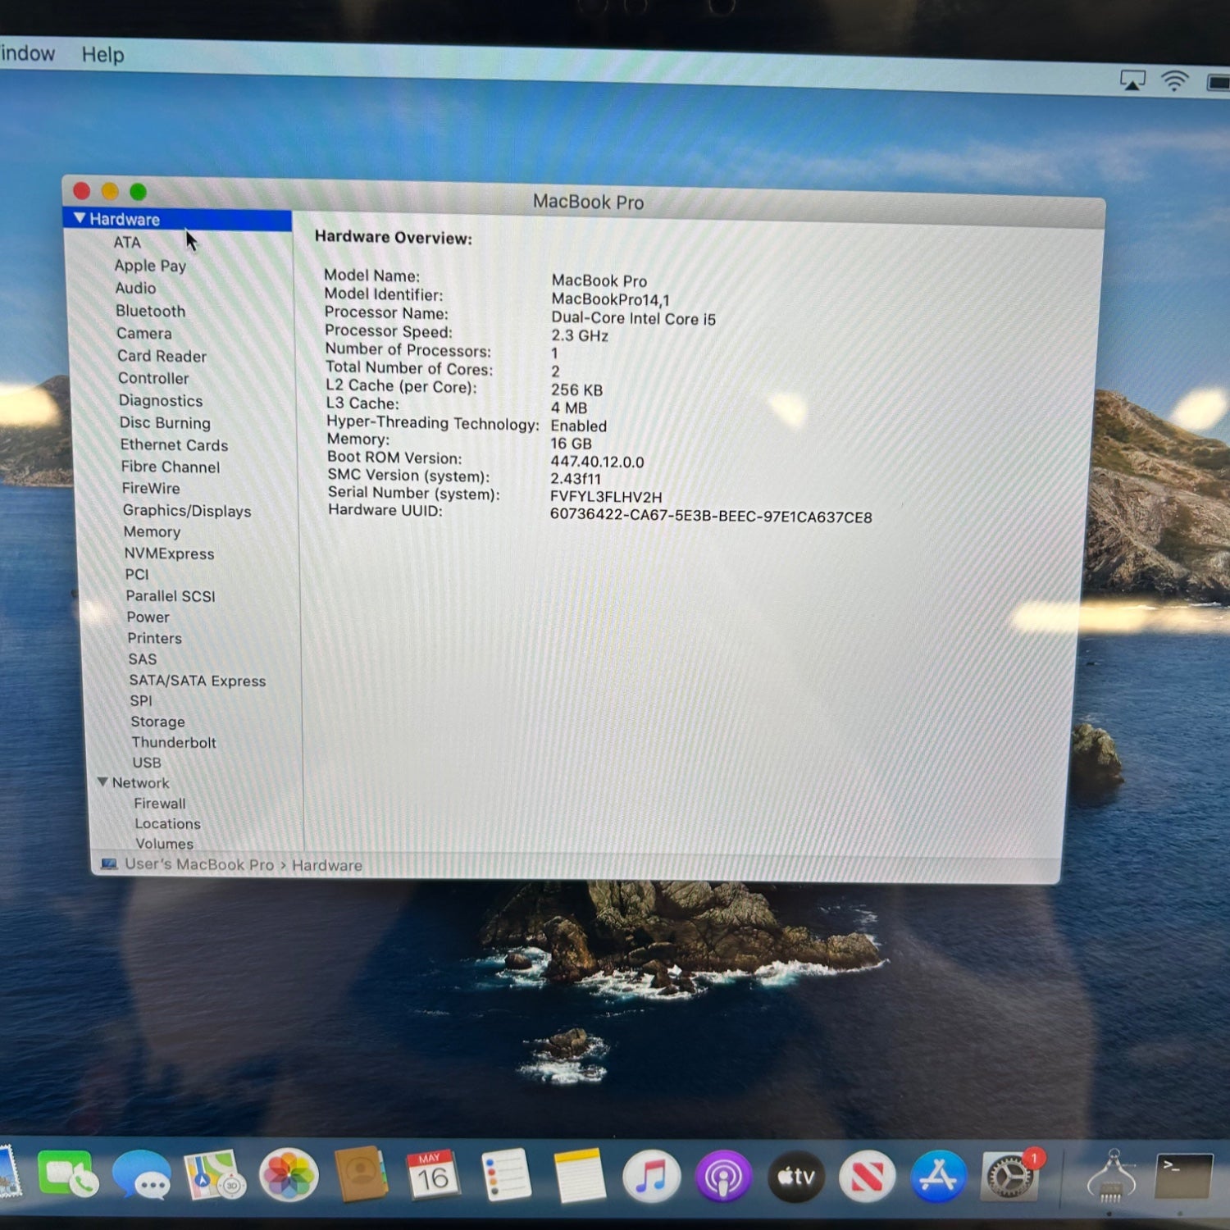Select Camera in the sidebar
Viewport: 1230px width, 1230px height.
click(144, 333)
